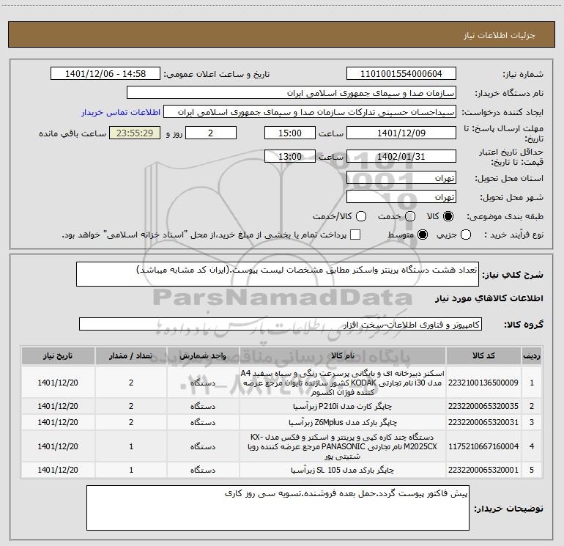Image resolution: width=564 pixels, height=546 pixels.
Task: Click the واحد شمارش column header
Action: [203, 356]
